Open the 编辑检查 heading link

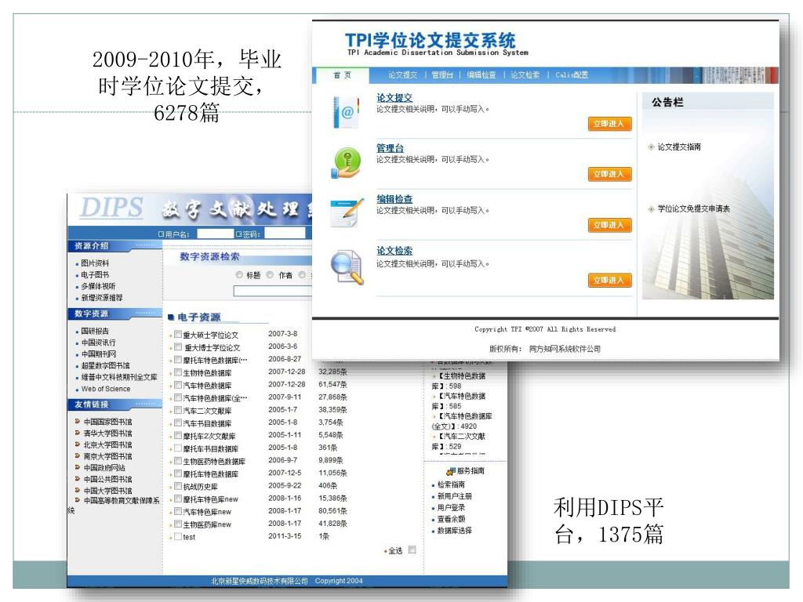click(x=394, y=198)
